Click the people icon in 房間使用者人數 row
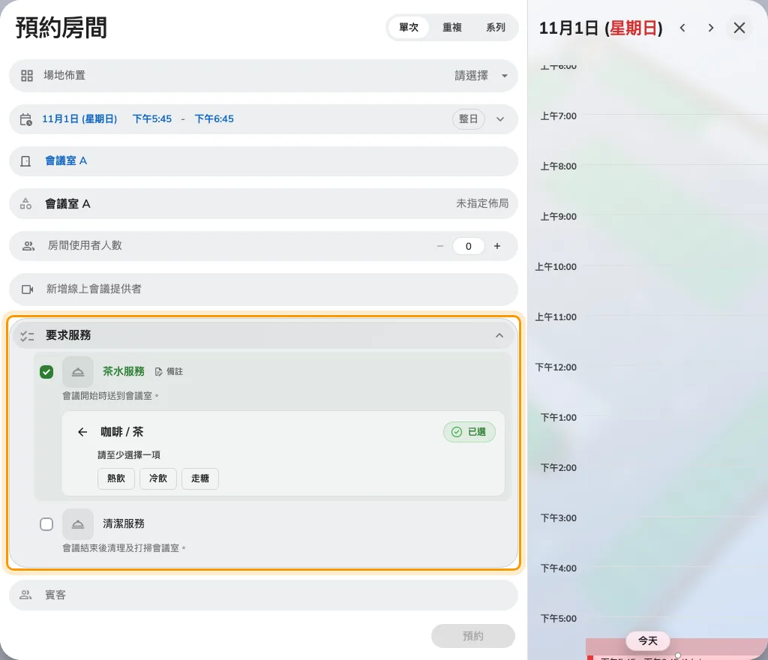Screen dimensions: 768x660 tap(28, 246)
